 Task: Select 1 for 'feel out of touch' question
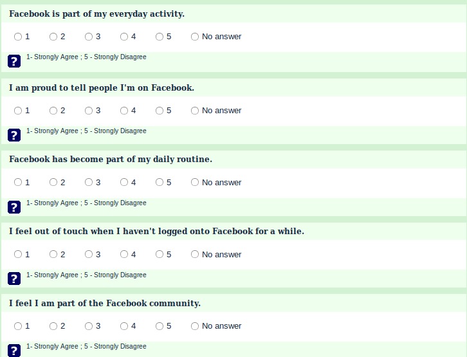pyautogui.click(x=18, y=255)
